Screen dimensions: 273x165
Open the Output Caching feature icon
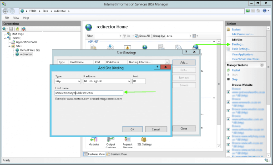pos(111,143)
